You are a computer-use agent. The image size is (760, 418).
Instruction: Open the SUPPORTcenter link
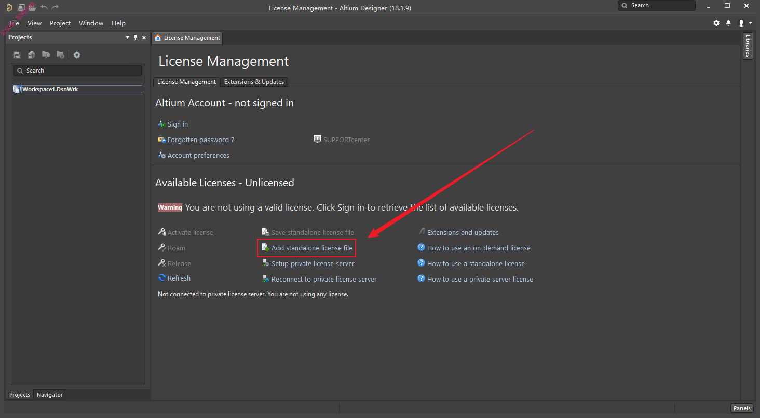(346, 140)
